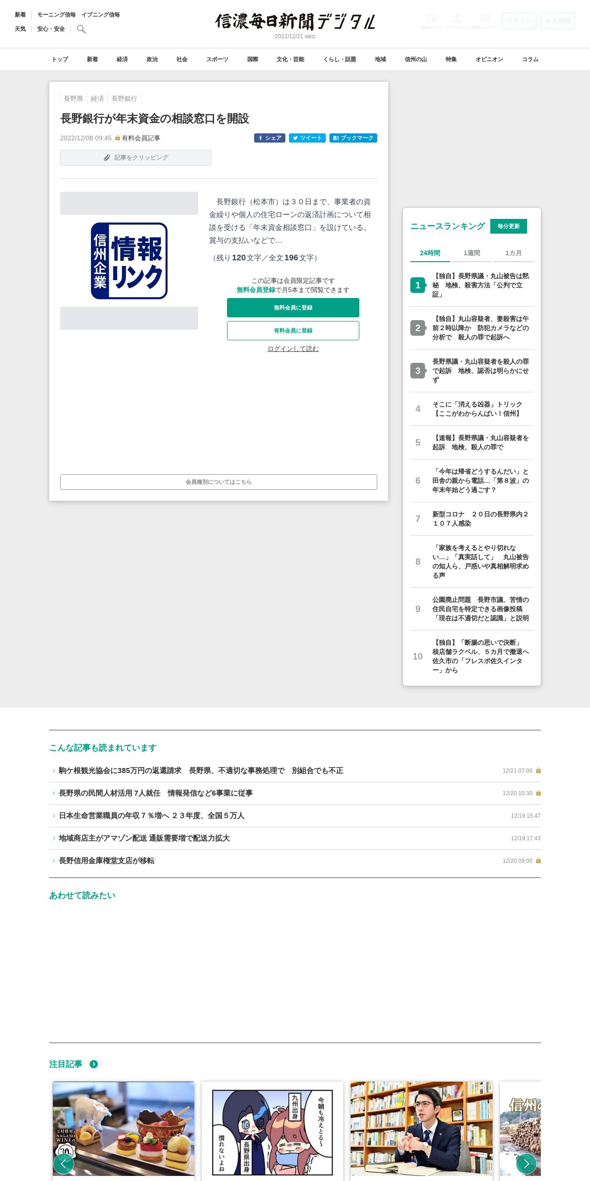Open the 信州の山 navigation item
Viewport: 590px width, 1181px height.
click(x=416, y=59)
